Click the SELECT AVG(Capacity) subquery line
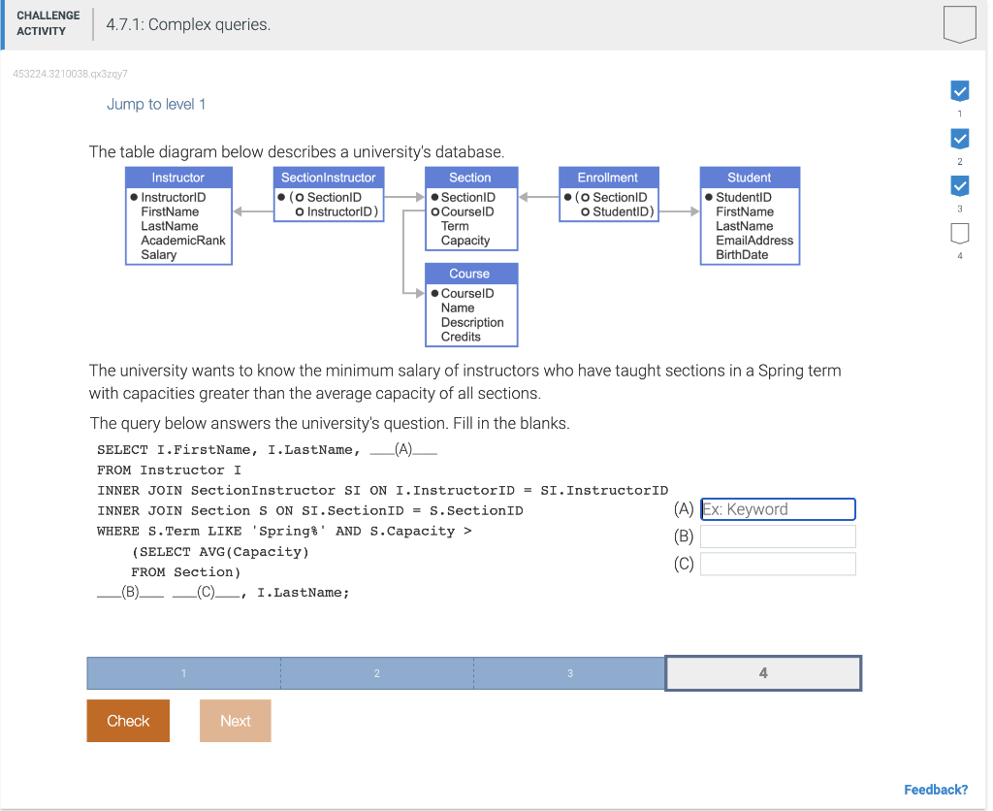The width and height of the screenshot is (993, 811). [220, 552]
